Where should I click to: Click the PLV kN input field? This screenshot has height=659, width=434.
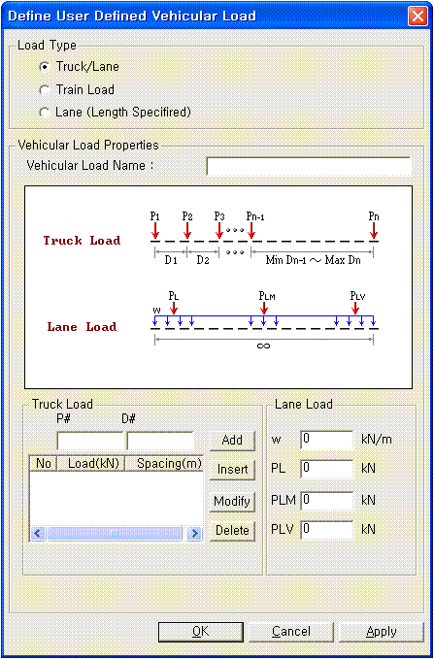pyautogui.click(x=327, y=530)
